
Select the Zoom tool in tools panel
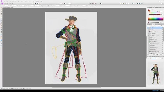point(1,45)
